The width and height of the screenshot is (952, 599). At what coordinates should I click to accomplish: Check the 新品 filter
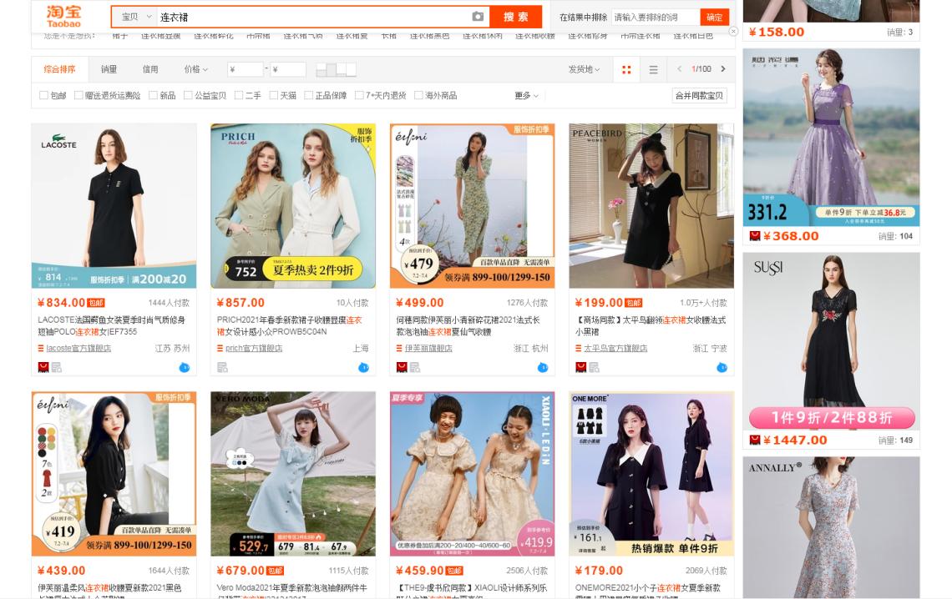pos(153,95)
